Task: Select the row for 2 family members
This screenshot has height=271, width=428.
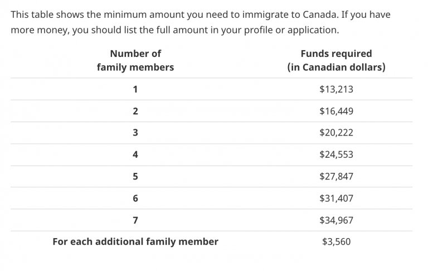Action: 212,111
